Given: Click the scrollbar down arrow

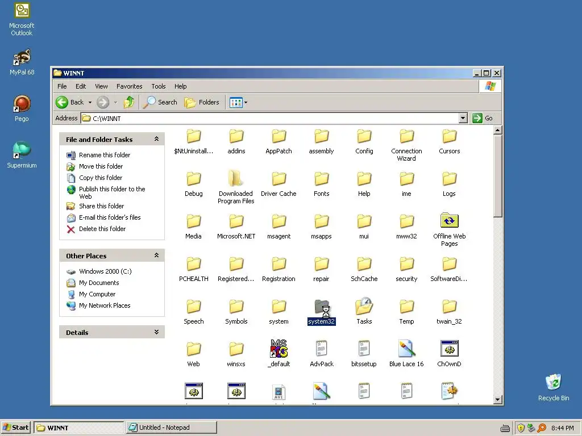Looking at the screenshot, I should [498, 399].
